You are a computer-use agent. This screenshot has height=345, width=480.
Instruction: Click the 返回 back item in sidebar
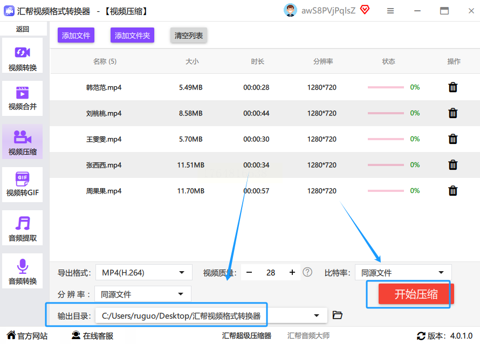[x=22, y=29]
